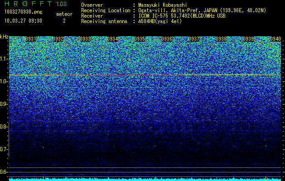Click the red carrier signal line
Viewport: 285px width, 181px height.
pyautogui.click(x=145, y=75)
